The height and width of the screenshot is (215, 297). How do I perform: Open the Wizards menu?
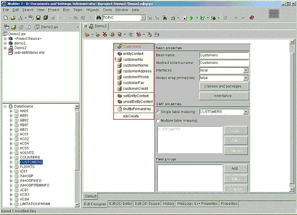point(92,10)
